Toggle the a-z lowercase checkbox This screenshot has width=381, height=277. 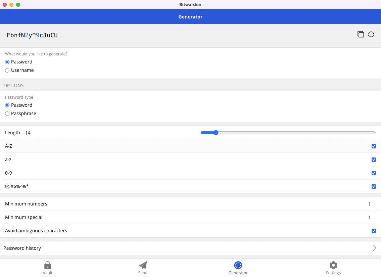pyautogui.click(x=374, y=159)
